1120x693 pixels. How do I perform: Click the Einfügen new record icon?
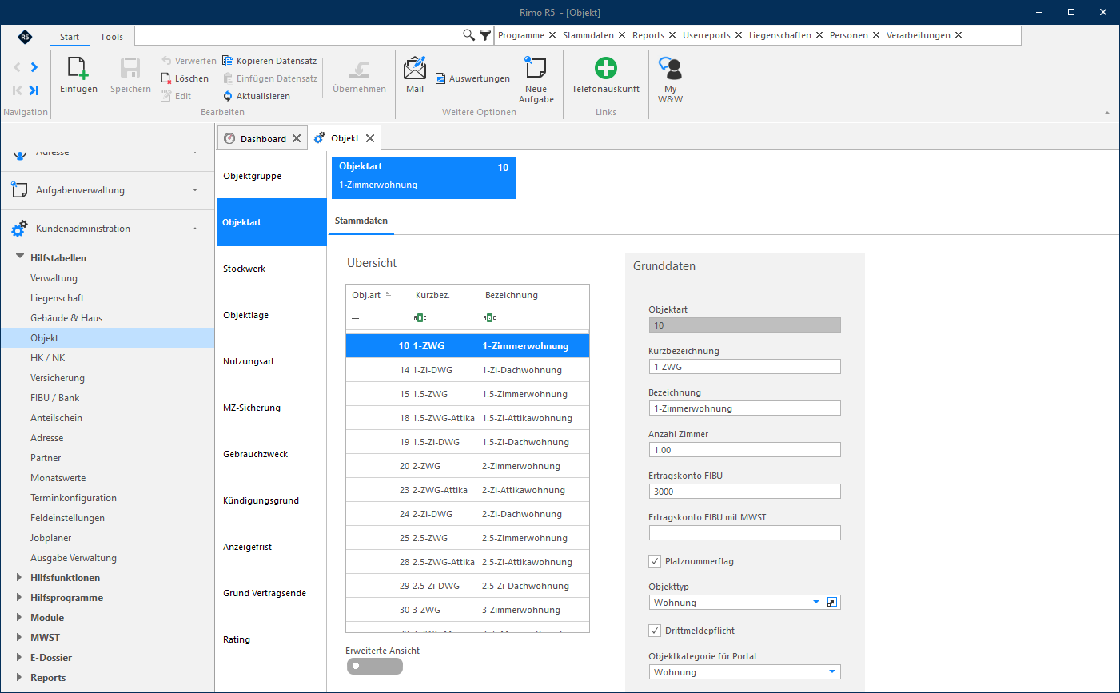pyautogui.click(x=78, y=69)
